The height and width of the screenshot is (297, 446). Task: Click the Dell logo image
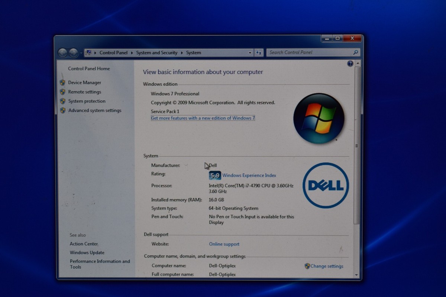pyautogui.click(x=326, y=185)
